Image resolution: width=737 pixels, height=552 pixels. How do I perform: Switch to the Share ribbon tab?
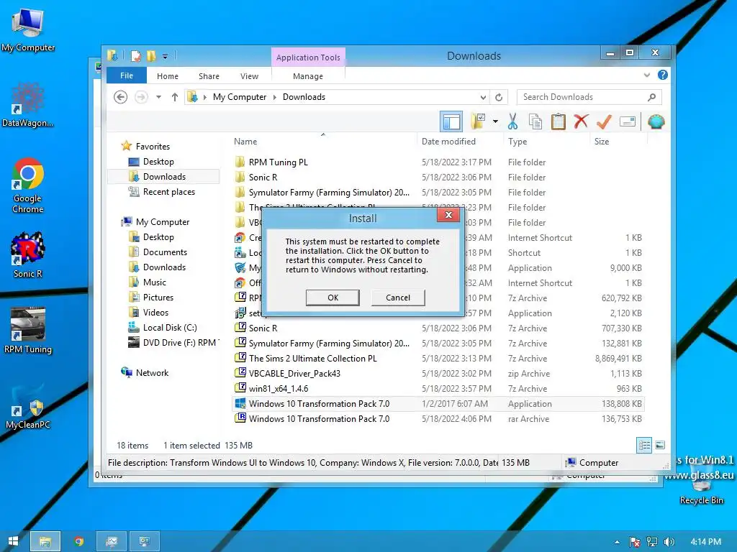209,76
